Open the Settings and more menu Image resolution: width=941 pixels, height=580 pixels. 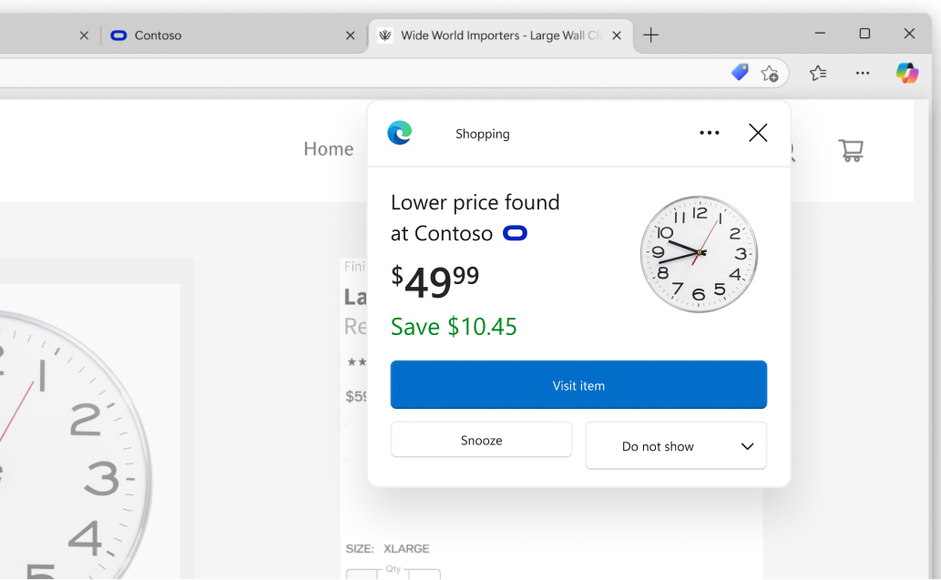coord(862,73)
